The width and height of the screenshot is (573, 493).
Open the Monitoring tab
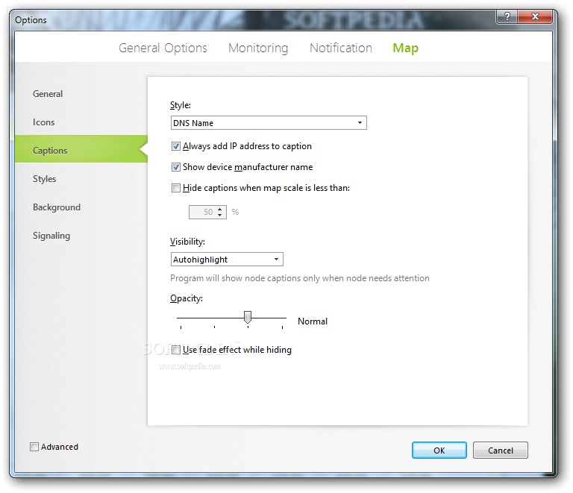(258, 48)
